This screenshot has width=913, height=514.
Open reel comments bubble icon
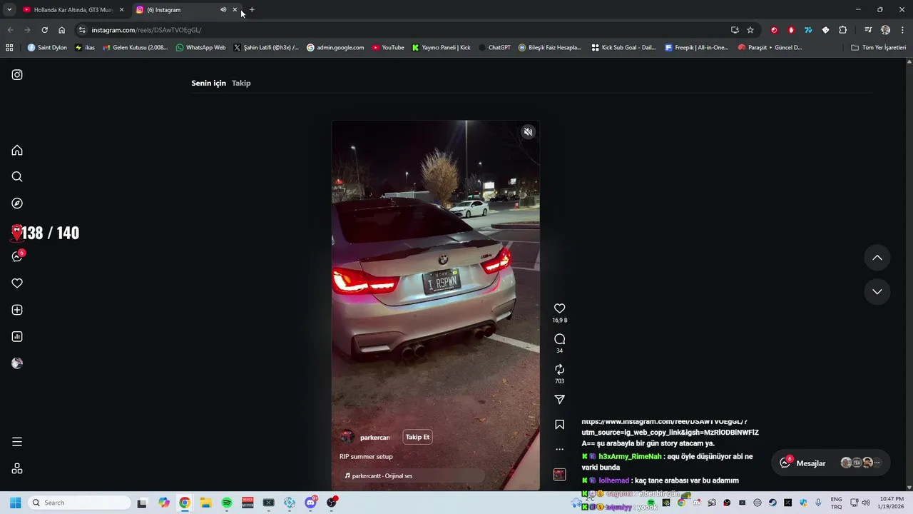(x=559, y=339)
